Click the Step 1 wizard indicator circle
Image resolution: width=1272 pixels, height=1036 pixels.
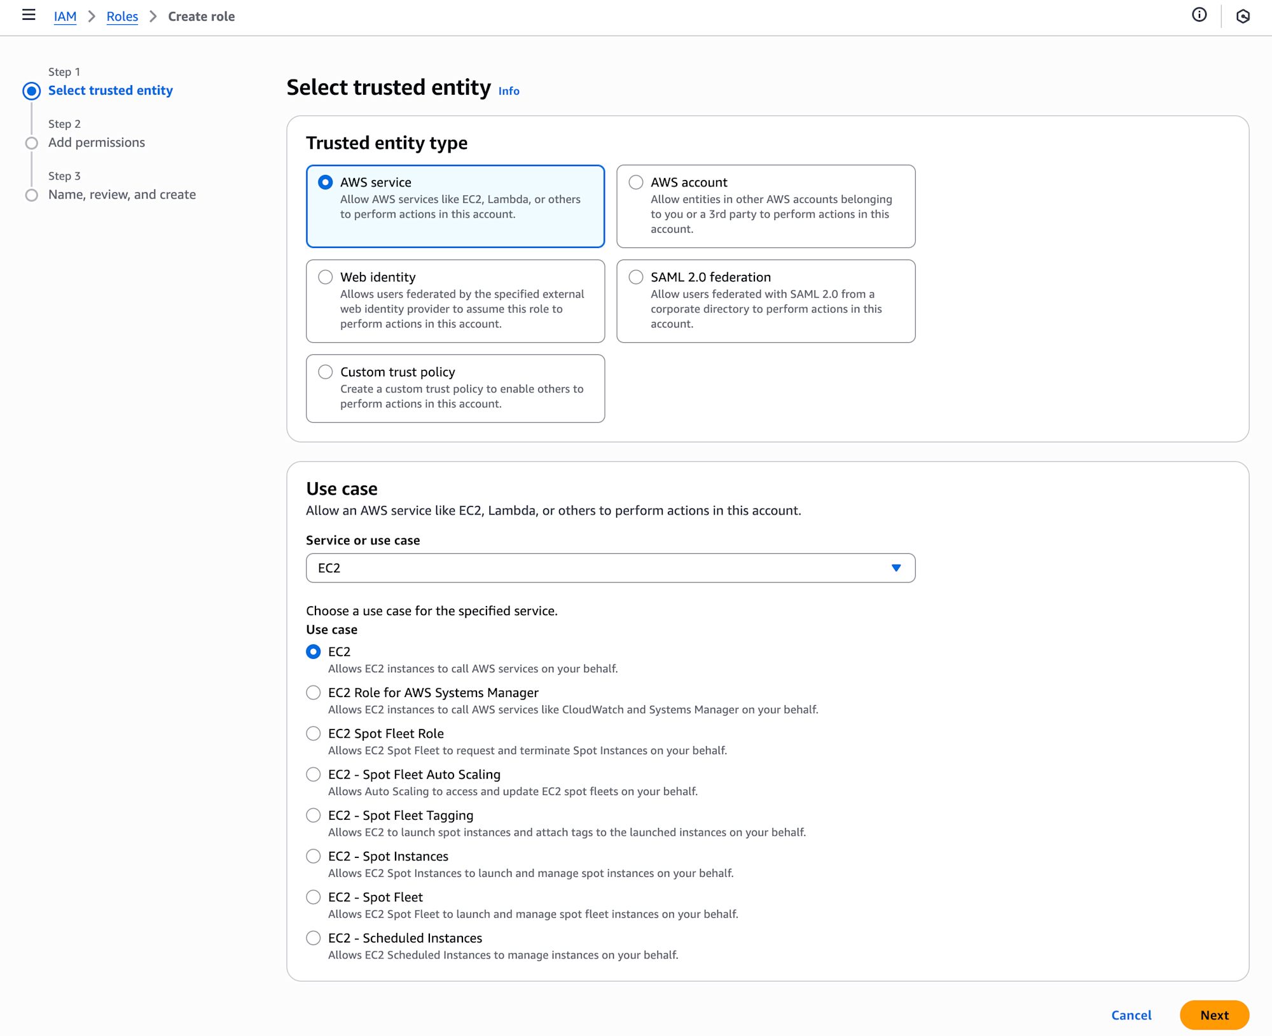(32, 91)
